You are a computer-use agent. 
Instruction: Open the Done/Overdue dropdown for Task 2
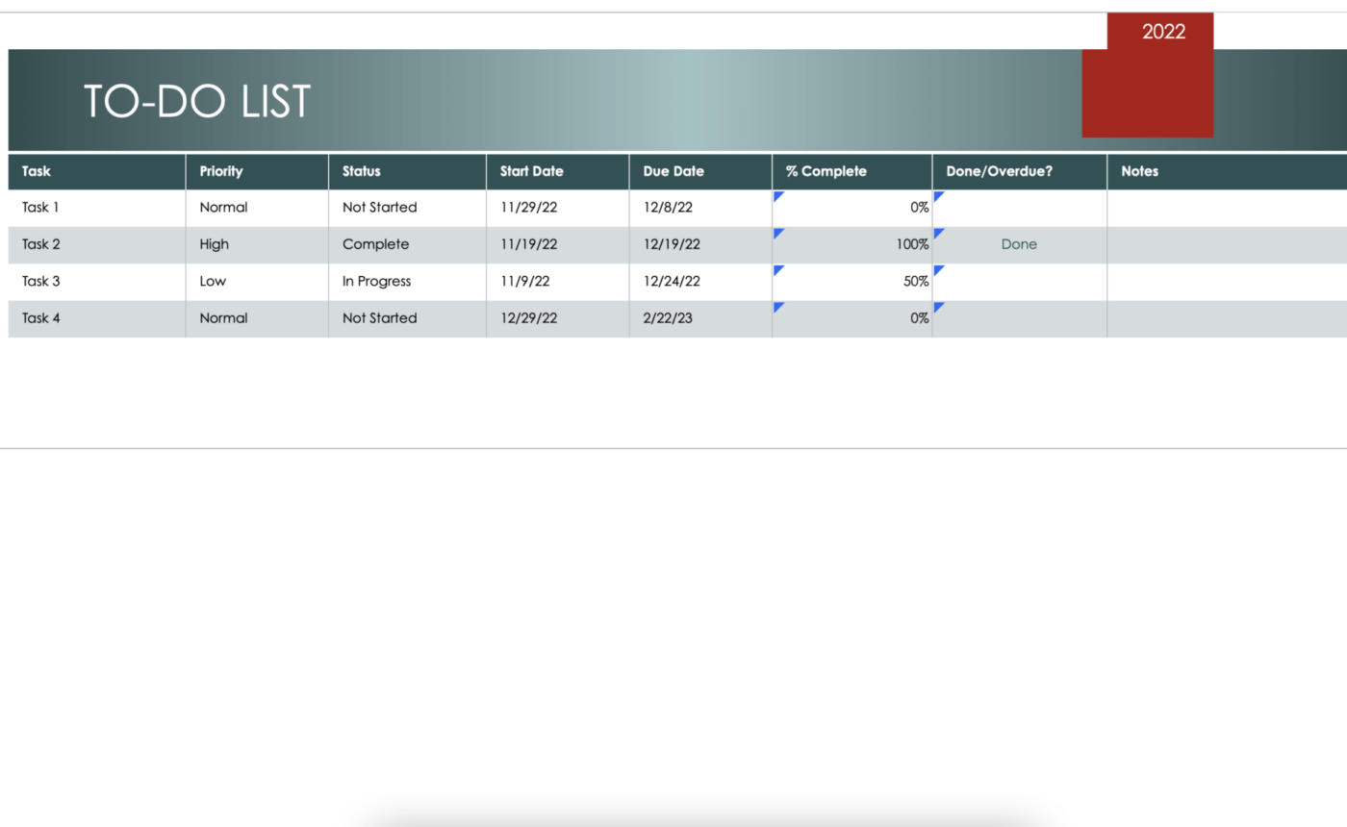point(937,235)
